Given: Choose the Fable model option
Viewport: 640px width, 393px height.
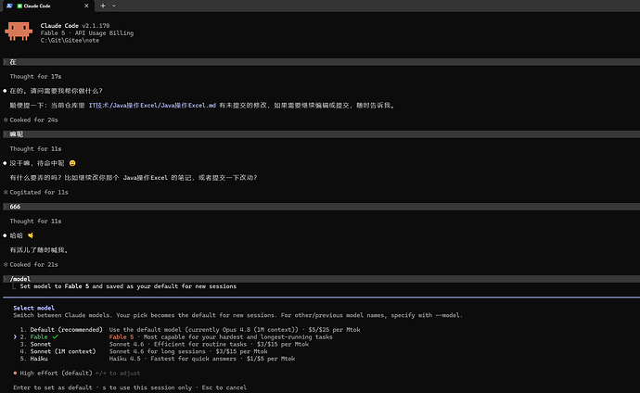Looking at the screenshot, I should point(39,336).
